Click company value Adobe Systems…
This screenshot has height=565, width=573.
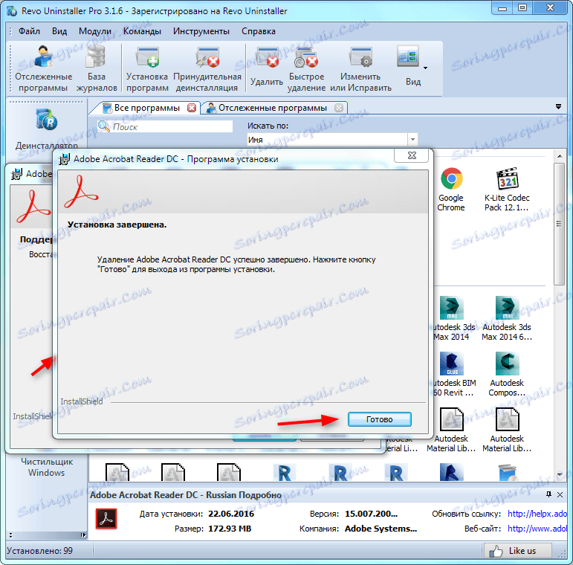381,529
